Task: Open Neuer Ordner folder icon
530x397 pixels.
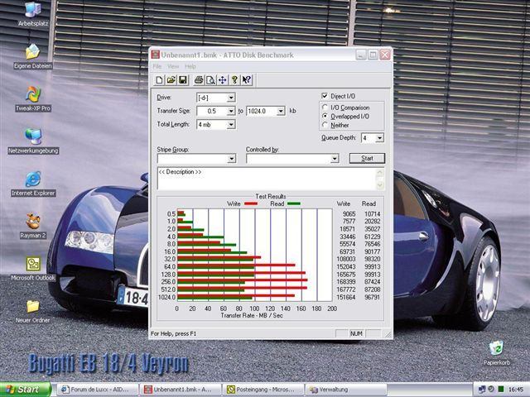Action: tap(33, 311)
